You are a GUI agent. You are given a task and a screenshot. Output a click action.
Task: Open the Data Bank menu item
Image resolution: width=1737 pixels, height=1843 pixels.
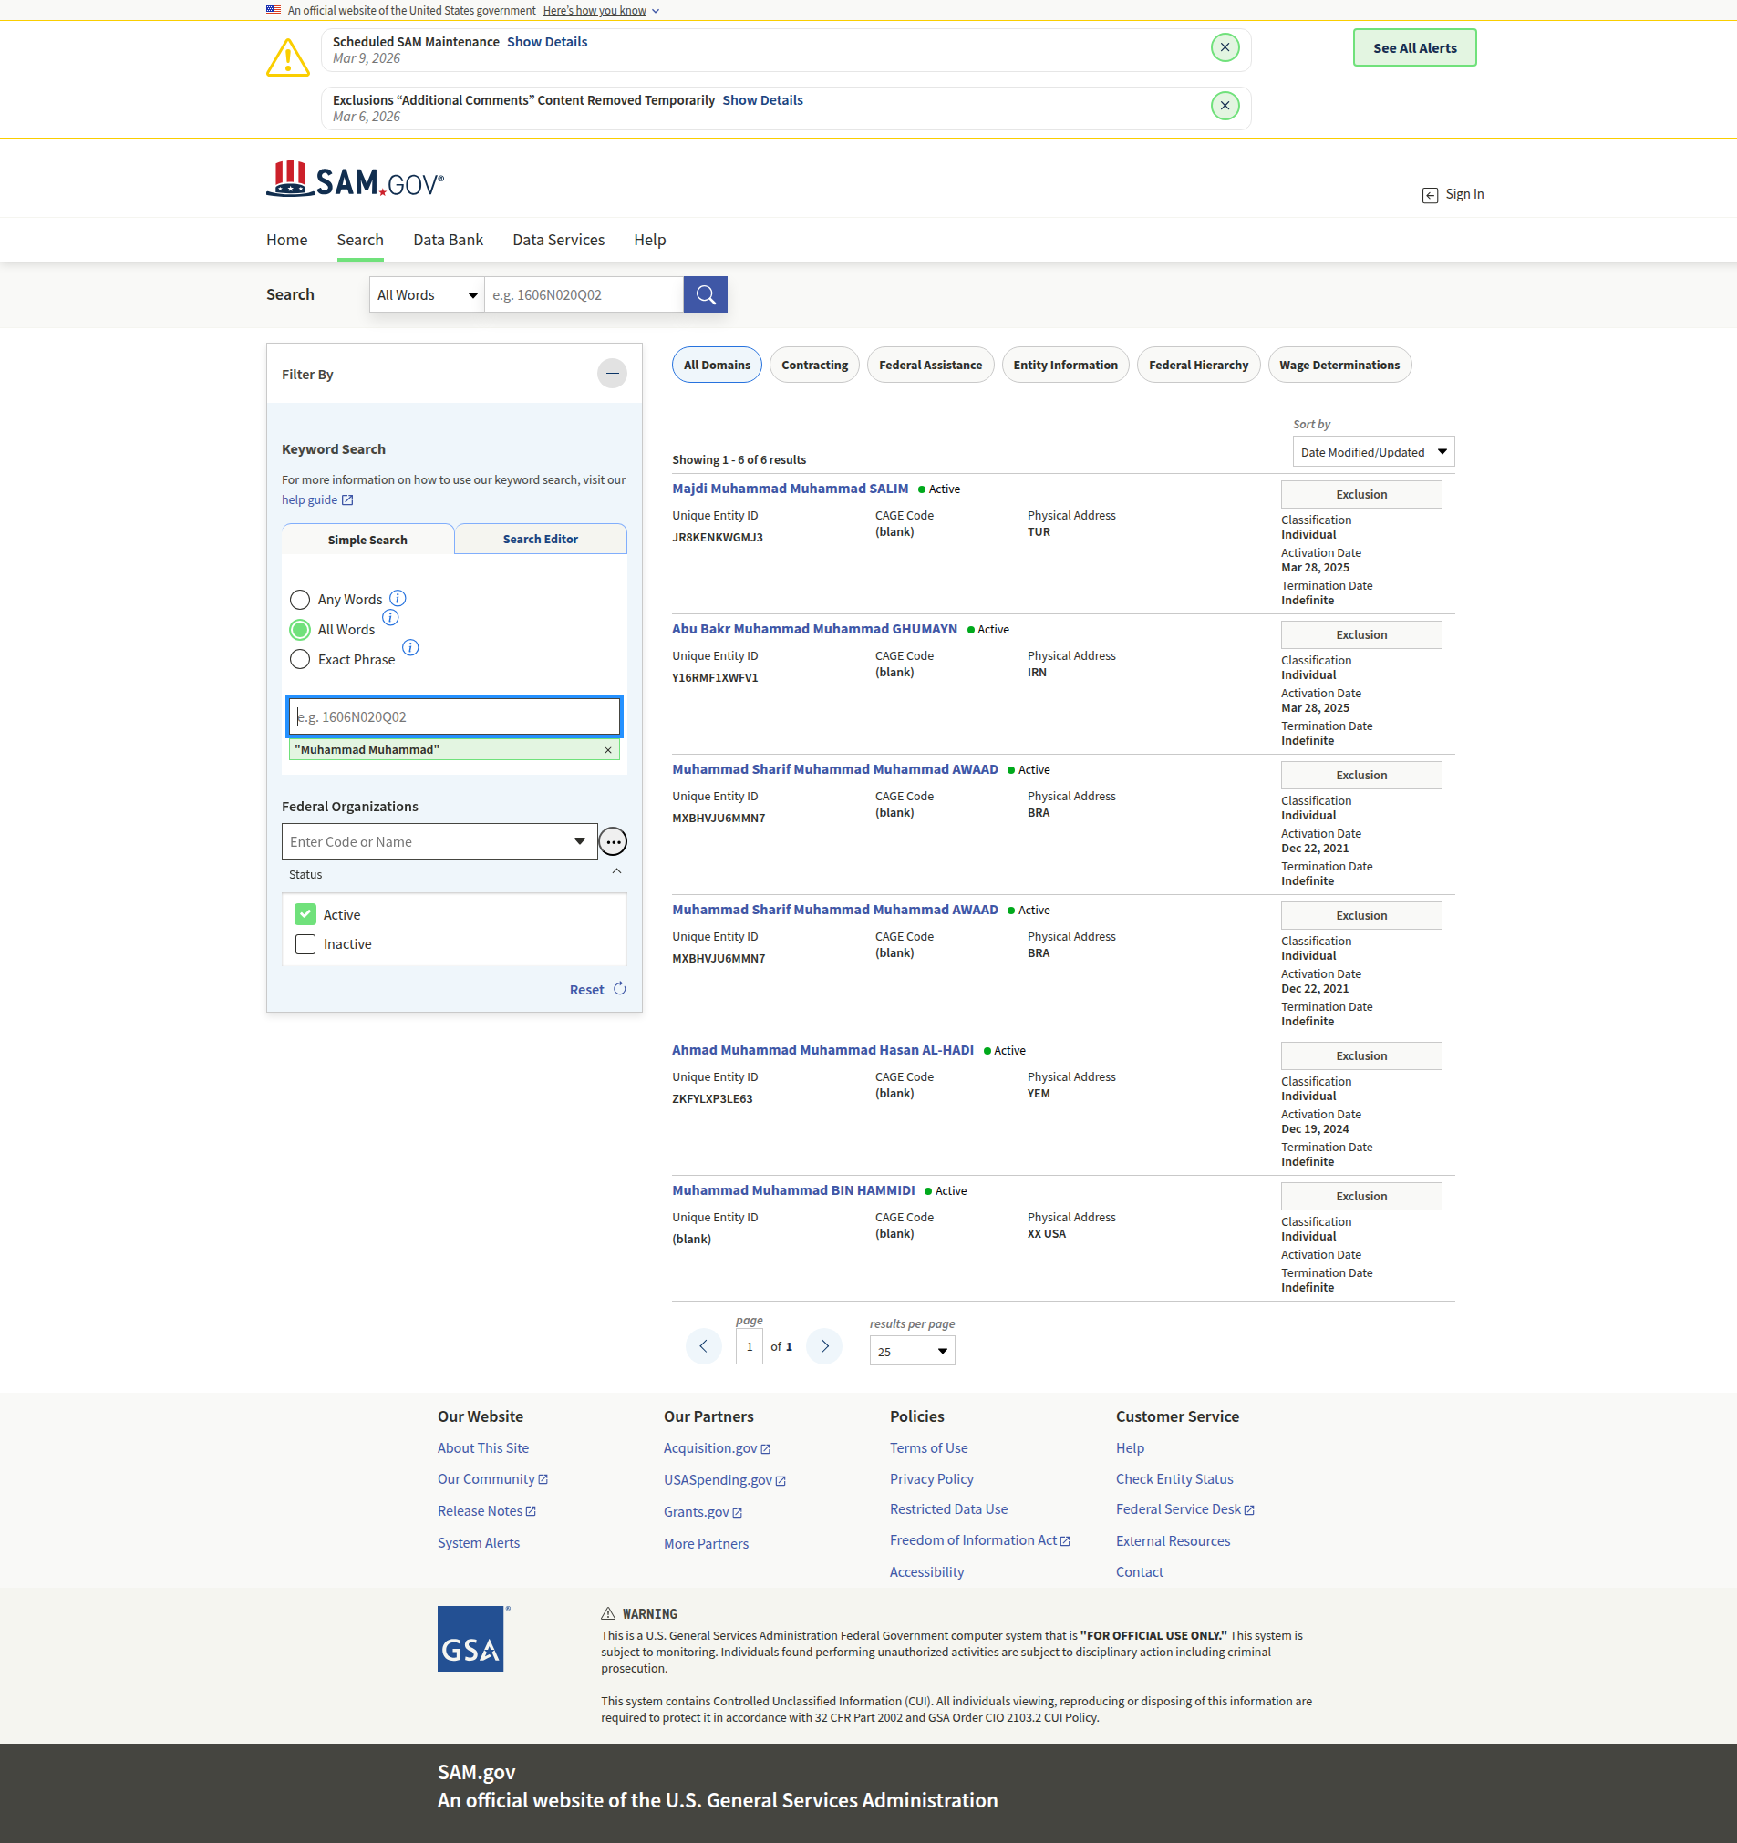coord(448,240)
